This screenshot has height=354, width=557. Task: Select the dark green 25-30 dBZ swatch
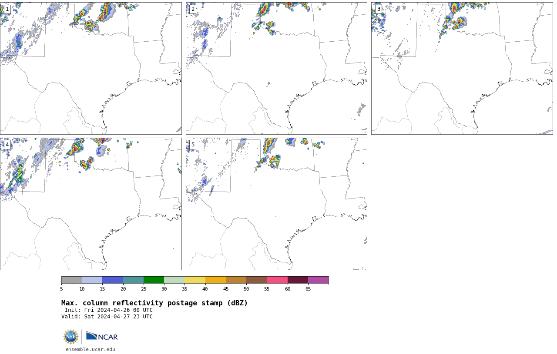(154, 280)
